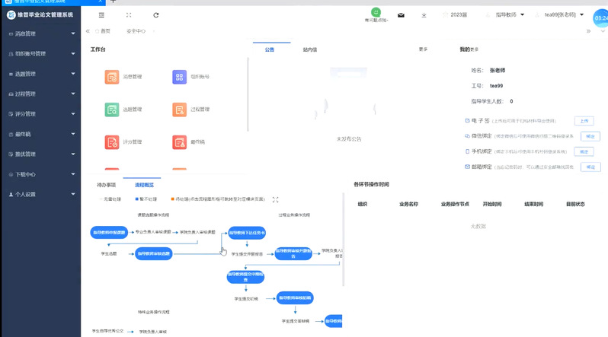
Task: Open 组织账号 purple workbench icon
Action: point(179,77)
